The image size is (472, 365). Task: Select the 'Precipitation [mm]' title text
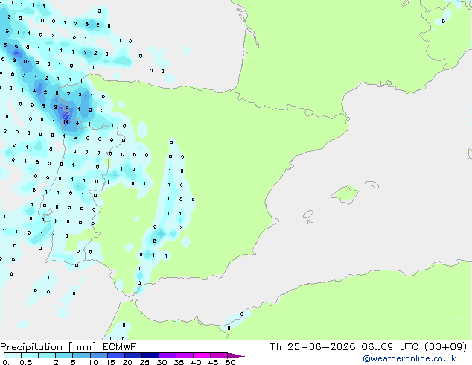48,347
